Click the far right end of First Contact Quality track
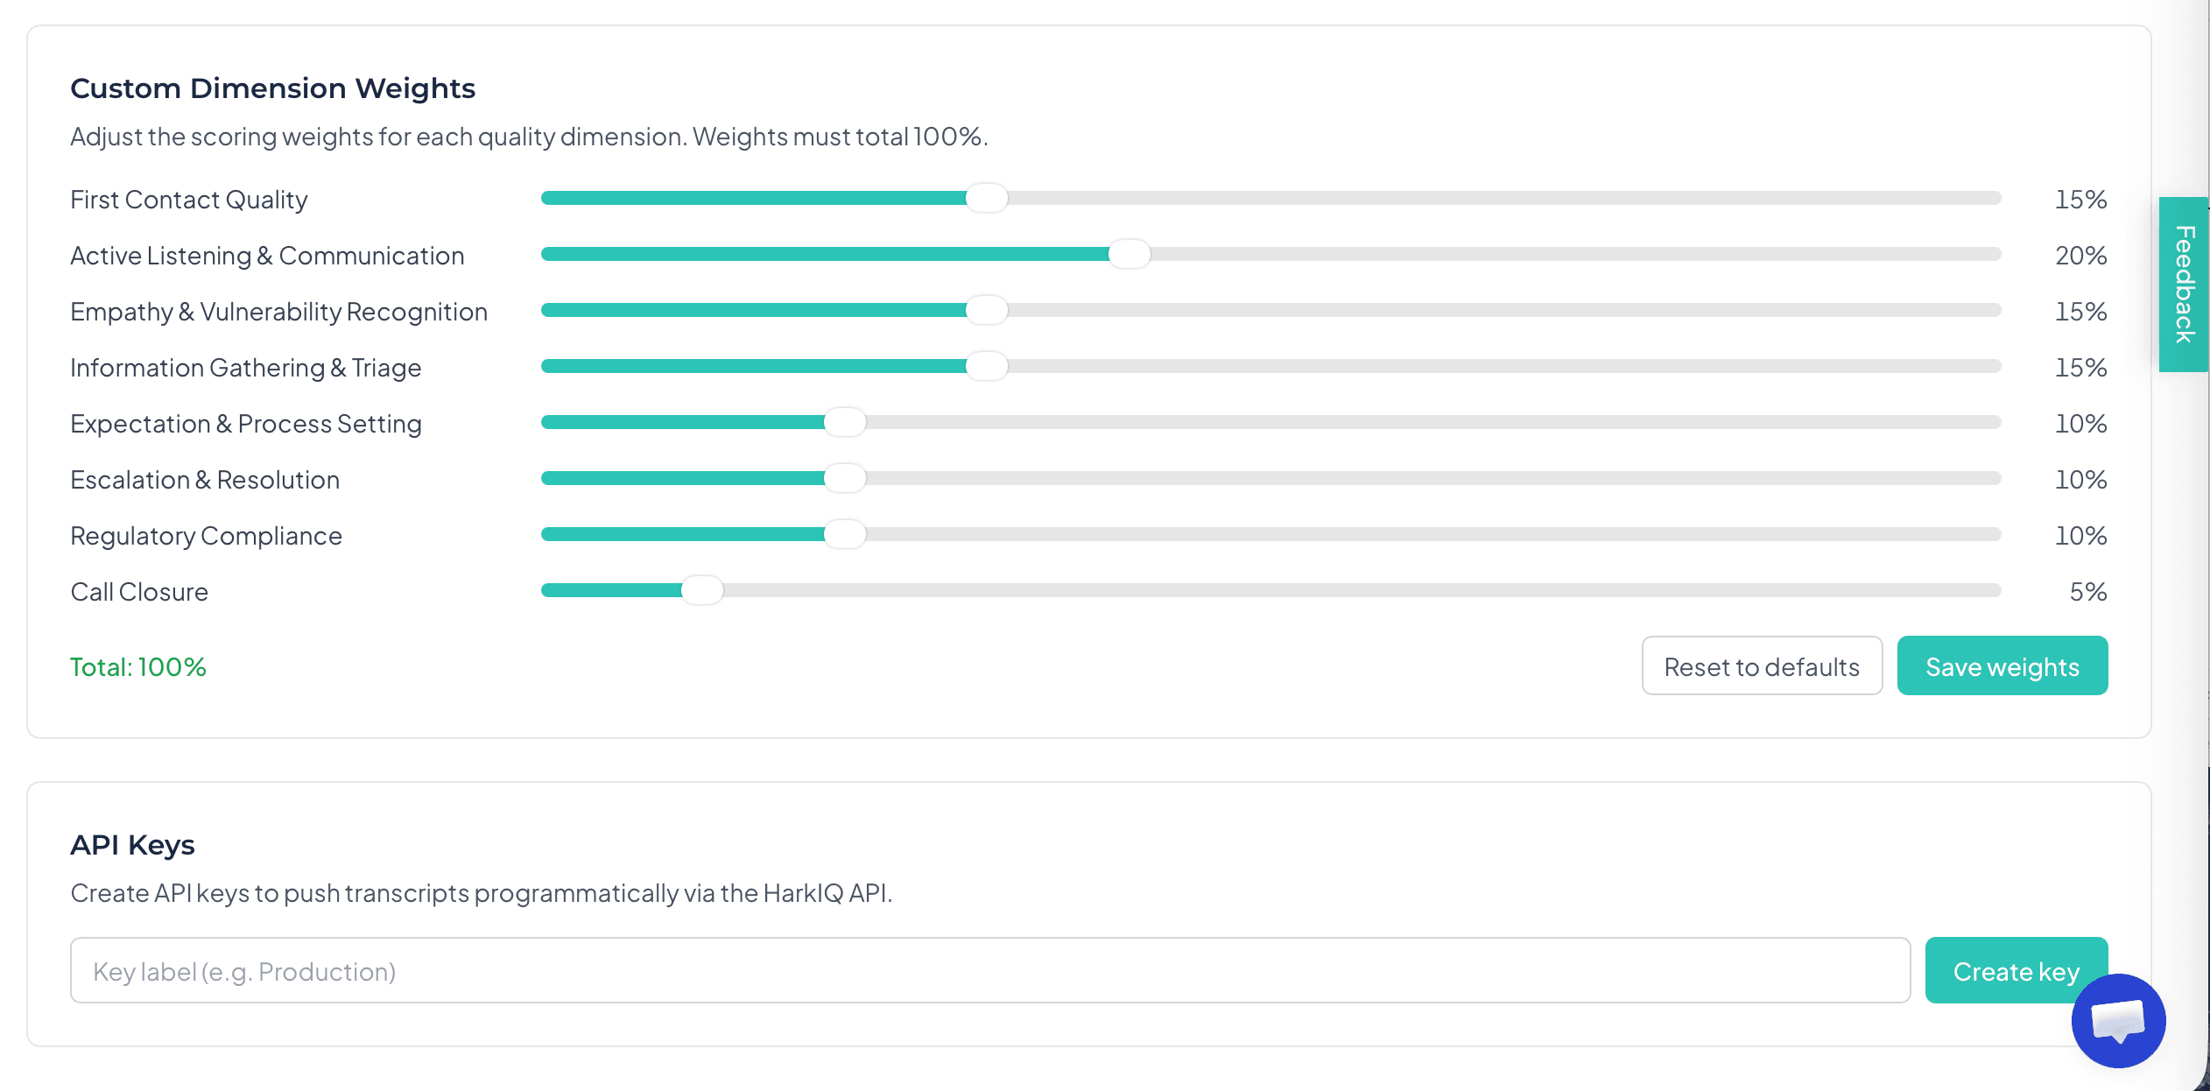Screen dimensions: 2210x1091 pos(1995,198)
